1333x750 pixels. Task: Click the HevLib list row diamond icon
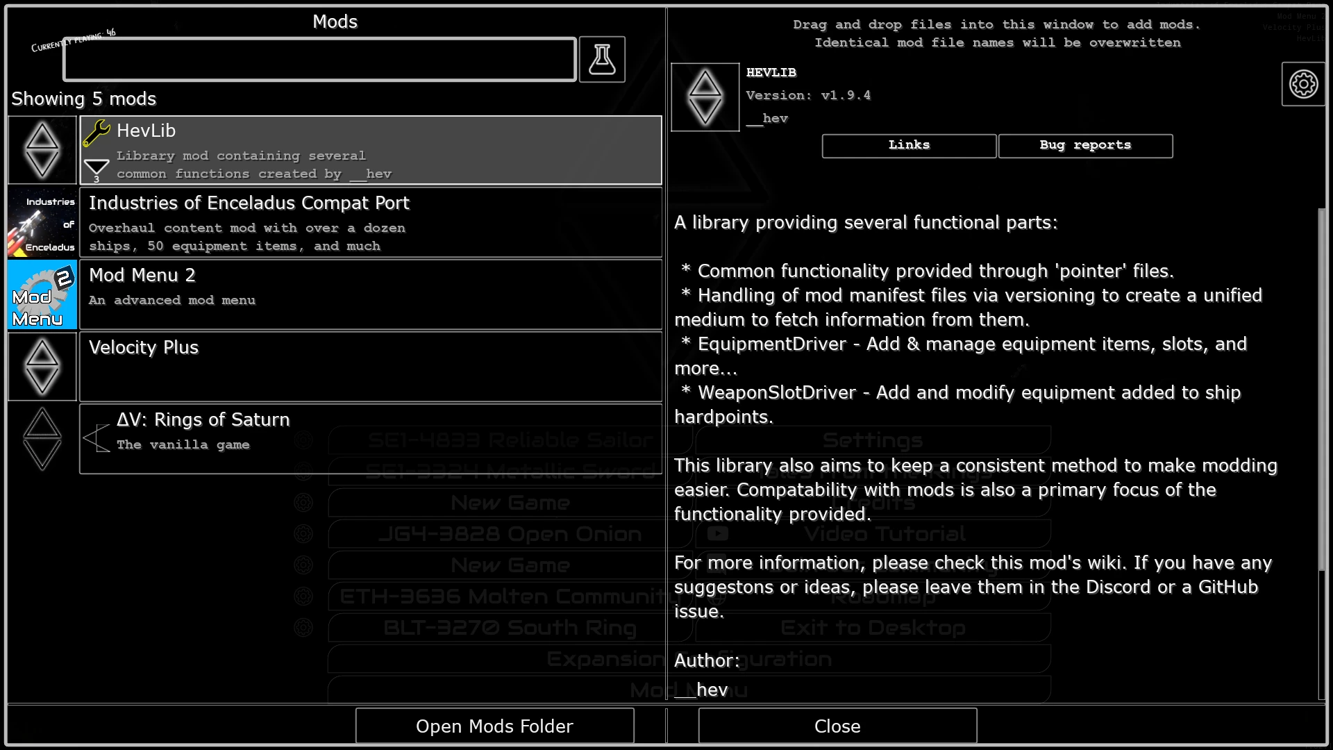42,150
